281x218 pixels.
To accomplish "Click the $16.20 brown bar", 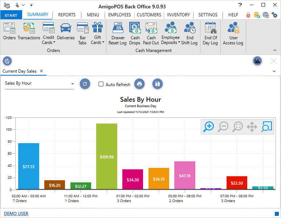I will (55, 185).
